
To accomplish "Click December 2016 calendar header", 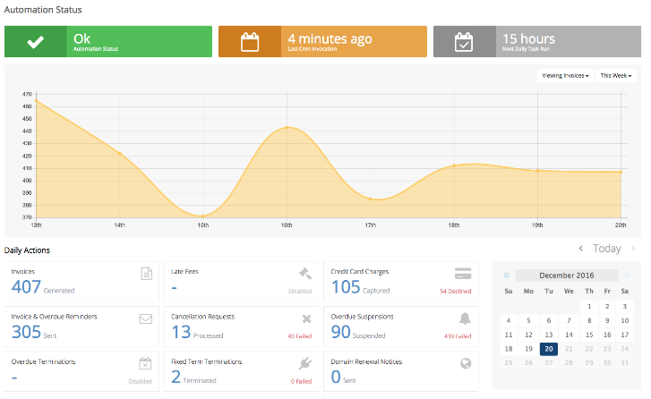I will (567, 276).
